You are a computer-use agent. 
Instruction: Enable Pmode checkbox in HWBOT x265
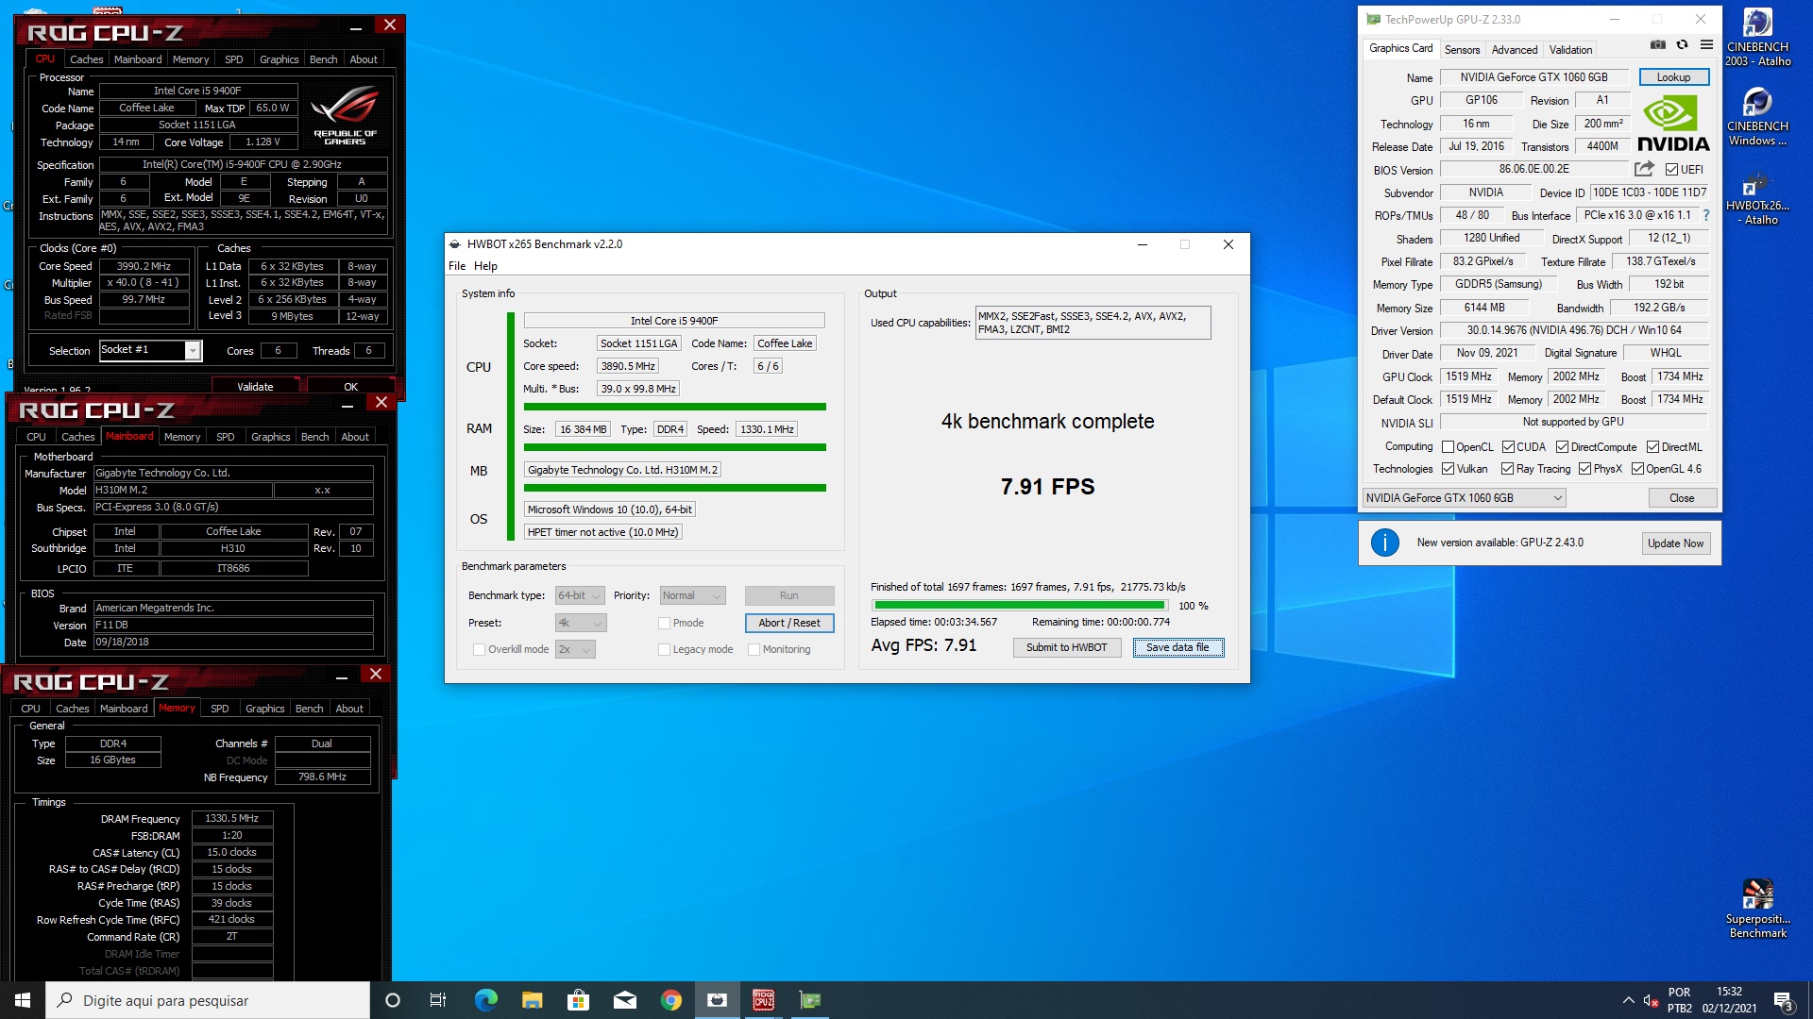(x=664, y=623)
